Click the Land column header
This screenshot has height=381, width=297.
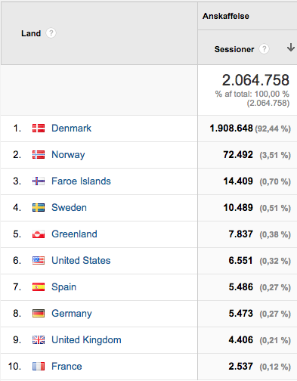coord(31,33)
